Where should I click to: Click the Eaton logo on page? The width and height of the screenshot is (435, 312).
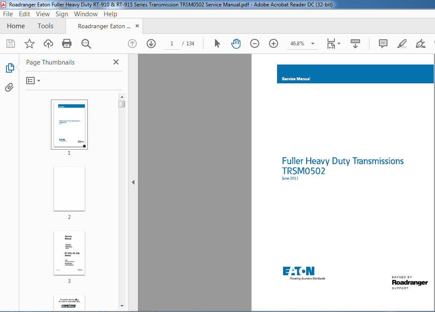pos(304,273)
